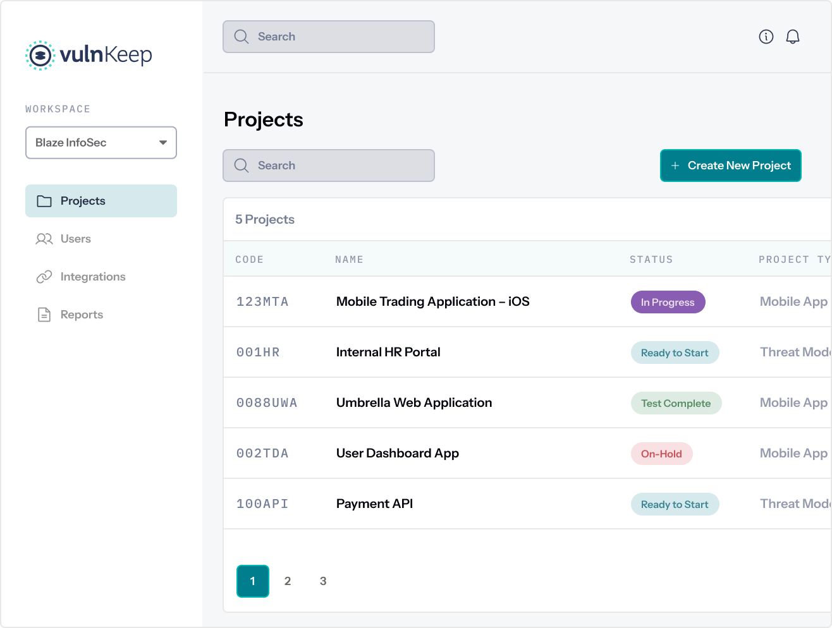Click the STATUS column header

point(651,260)
